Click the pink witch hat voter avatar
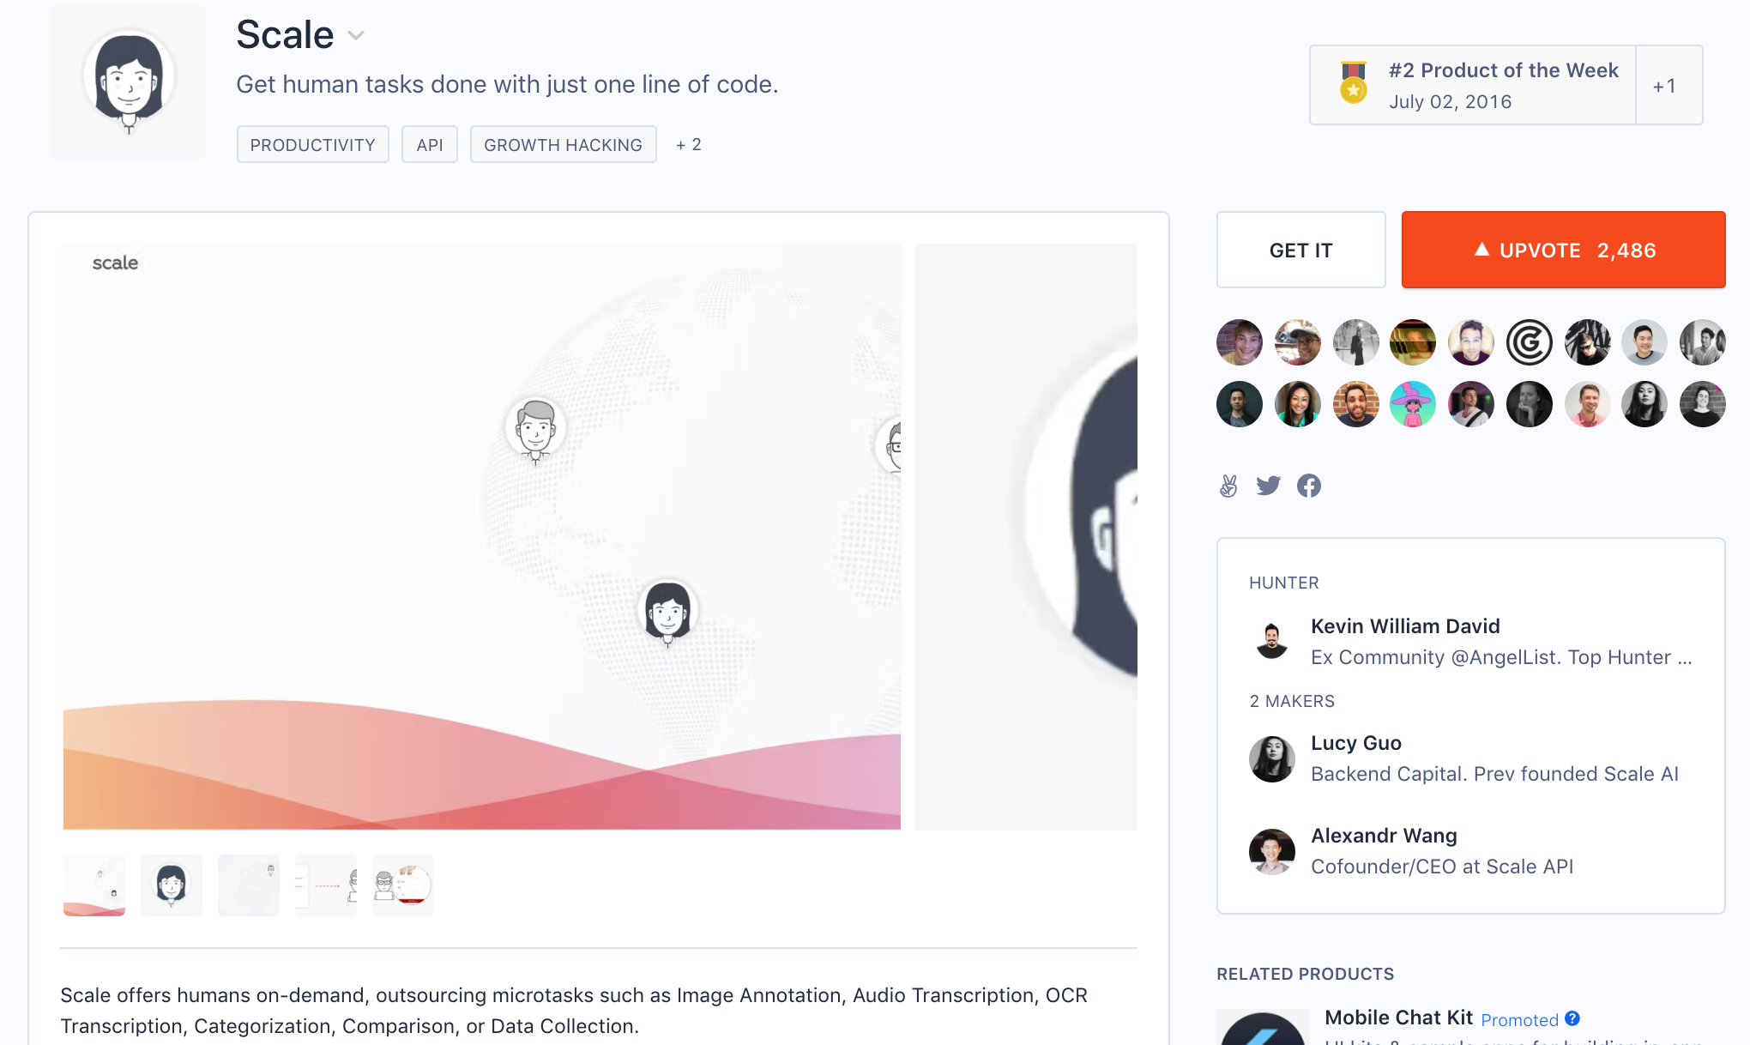 (x=1413, y=404)
